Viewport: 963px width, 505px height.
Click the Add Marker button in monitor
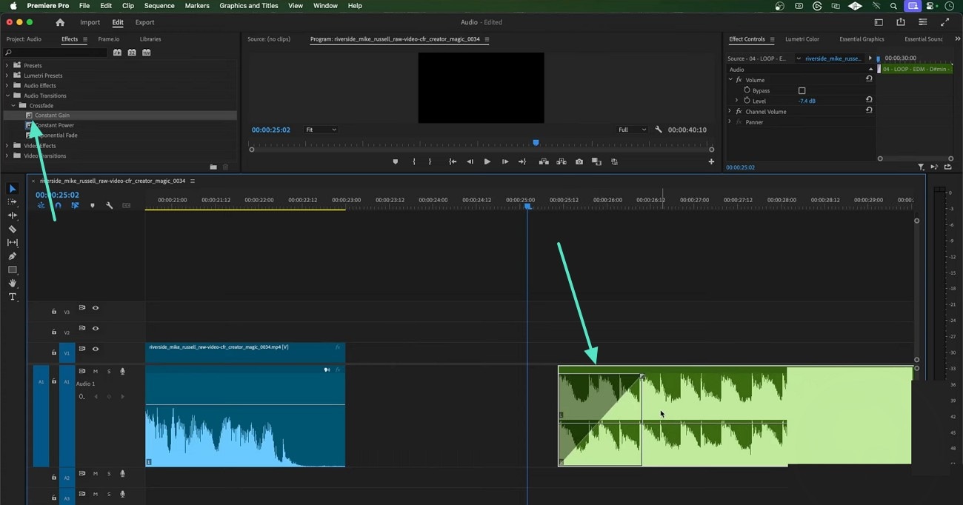pyautogui.click(x=395, y=161)
